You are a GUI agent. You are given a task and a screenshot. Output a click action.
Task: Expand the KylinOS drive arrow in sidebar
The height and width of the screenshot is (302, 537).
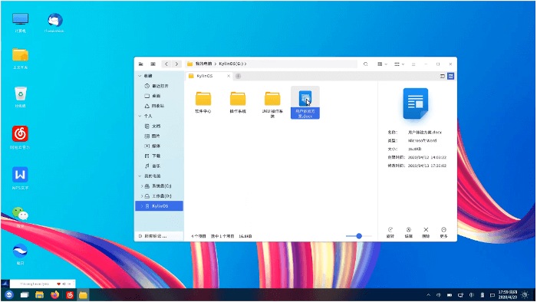click(x=142, y=206)
